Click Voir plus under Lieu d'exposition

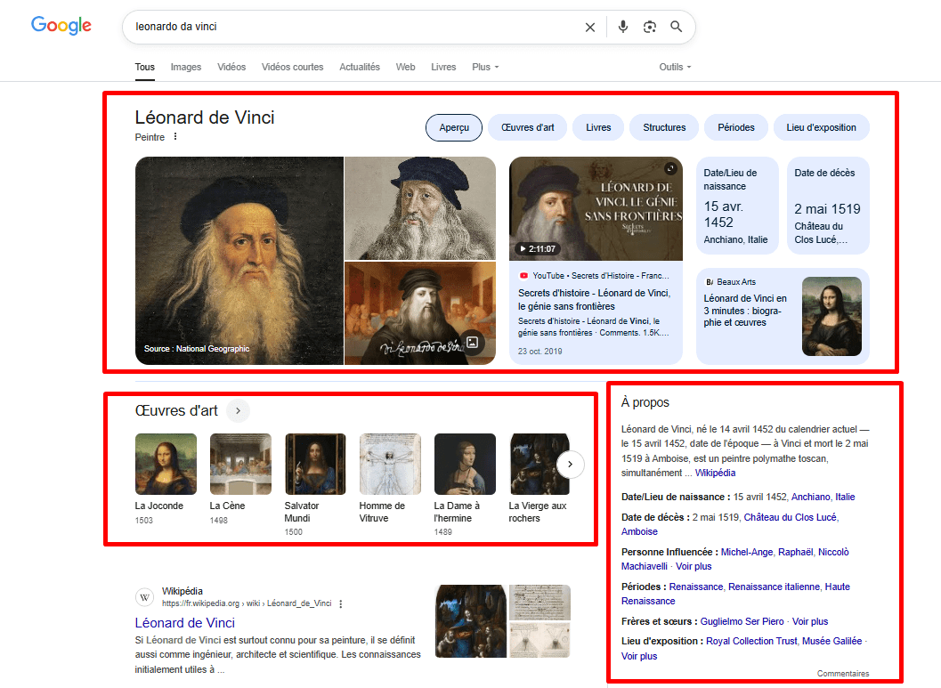[639, 656]
